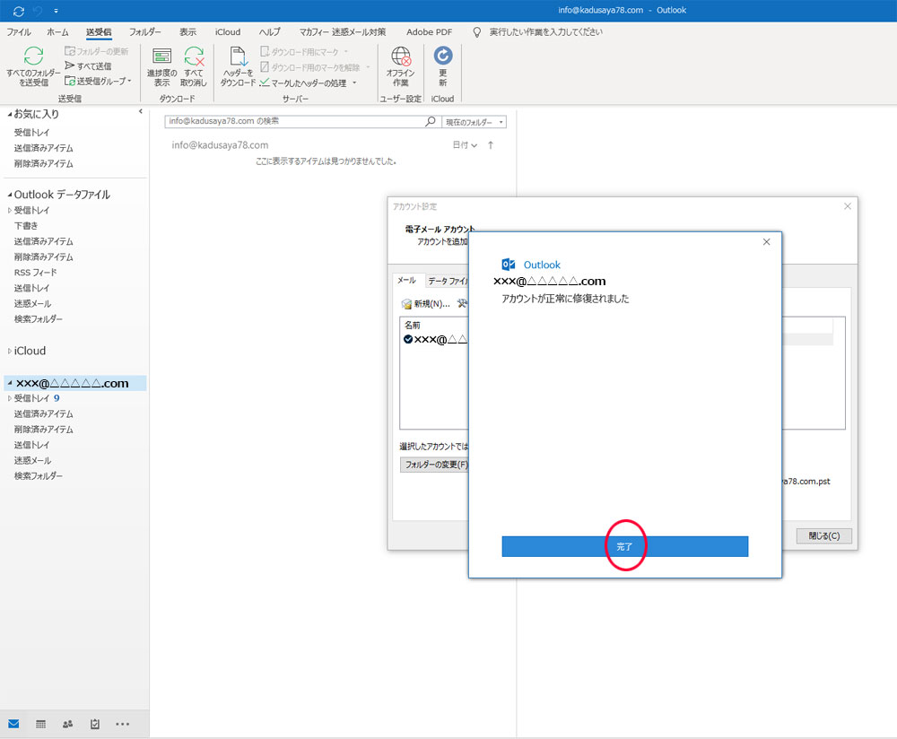The image size is (897, 739).
Task: Click the New account icon in Account Settings
Action: (406, 304)
